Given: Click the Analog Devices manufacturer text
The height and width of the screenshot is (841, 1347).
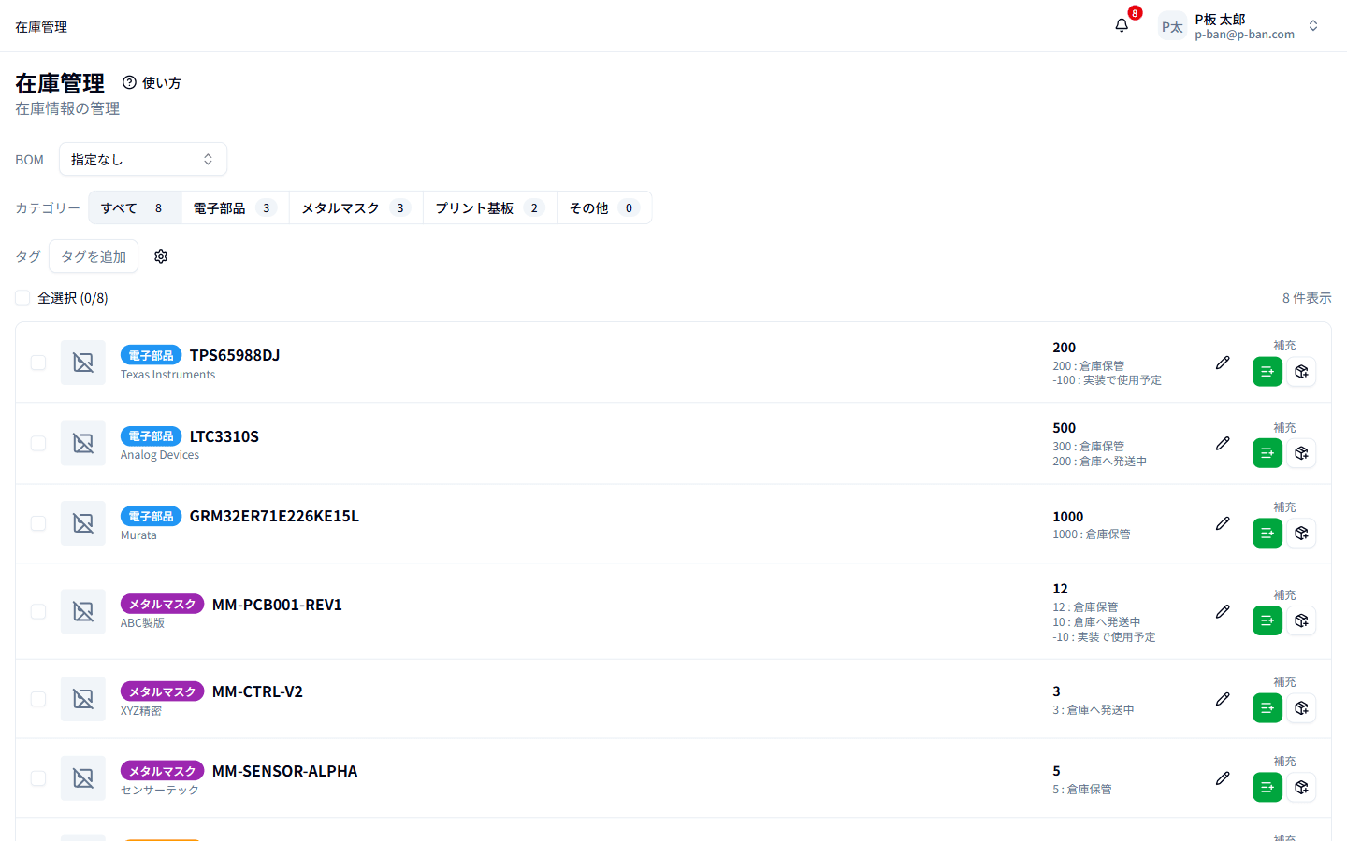Looking at the screenshot, I should pos(160,455).
